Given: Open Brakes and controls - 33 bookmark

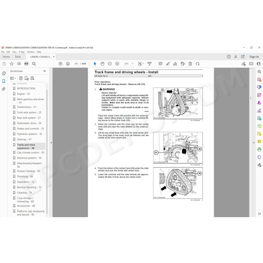Looking at the screenshot, I should (x=30, y=128).
